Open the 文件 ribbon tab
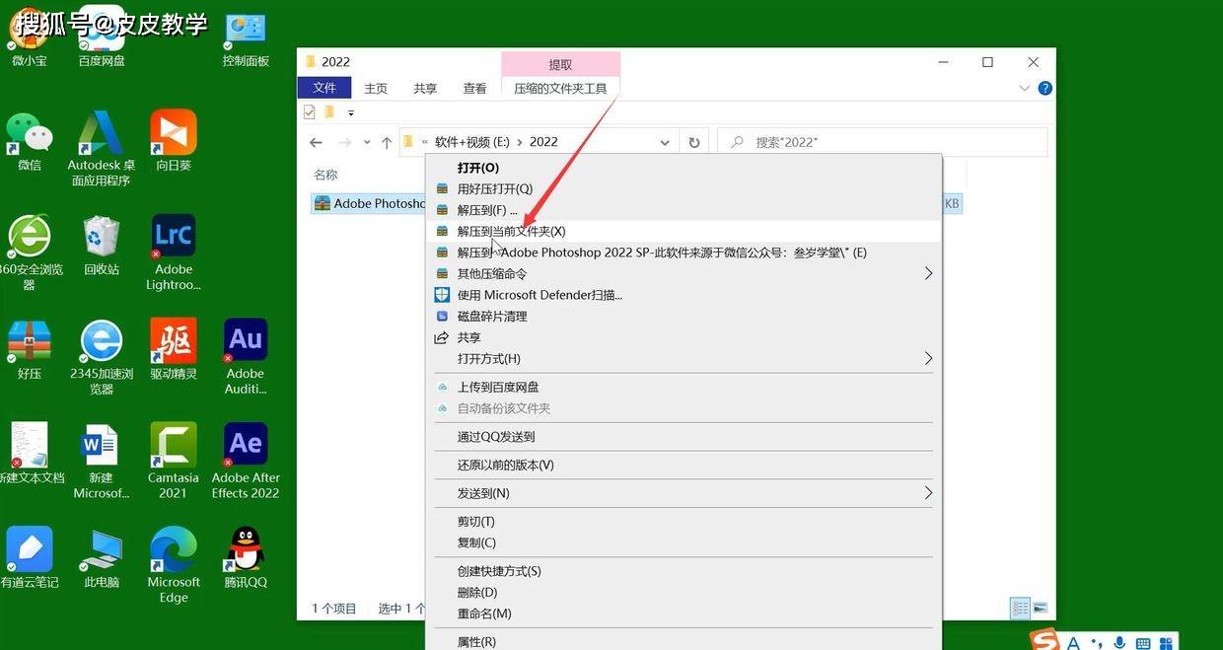This screenshot has width=1223, height=650. (x=324, y=88)
